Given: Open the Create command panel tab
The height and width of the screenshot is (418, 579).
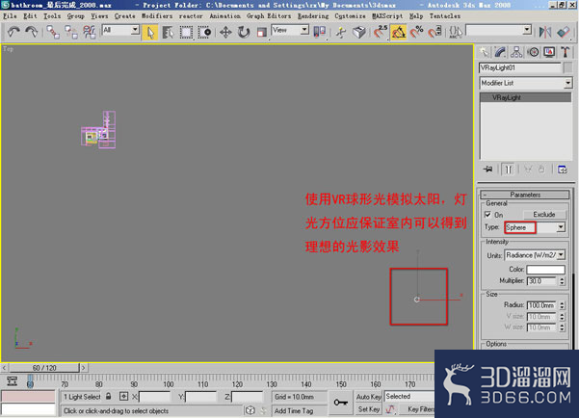Looking at the screenshot, I should pyautogui.click(x=484, y=52).
